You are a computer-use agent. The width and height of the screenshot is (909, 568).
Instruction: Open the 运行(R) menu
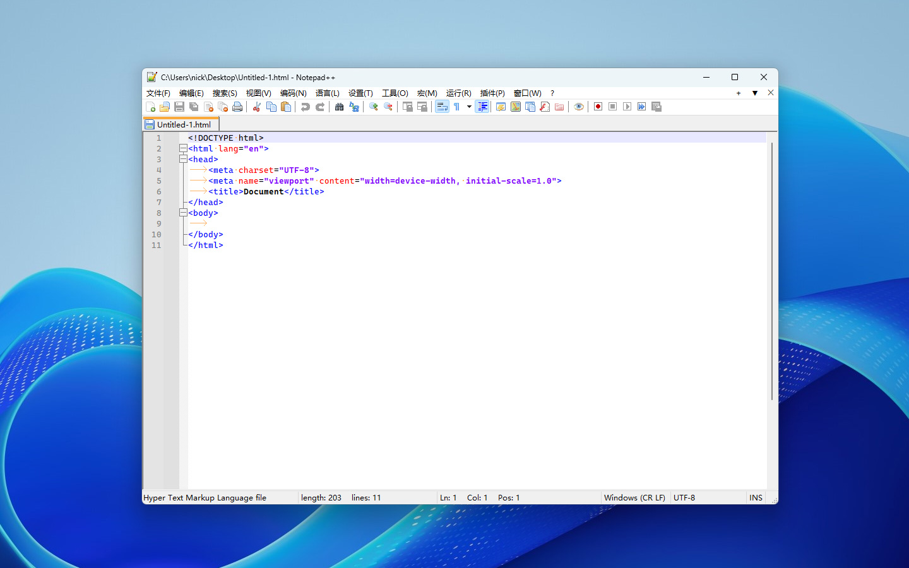coord(459,93)
